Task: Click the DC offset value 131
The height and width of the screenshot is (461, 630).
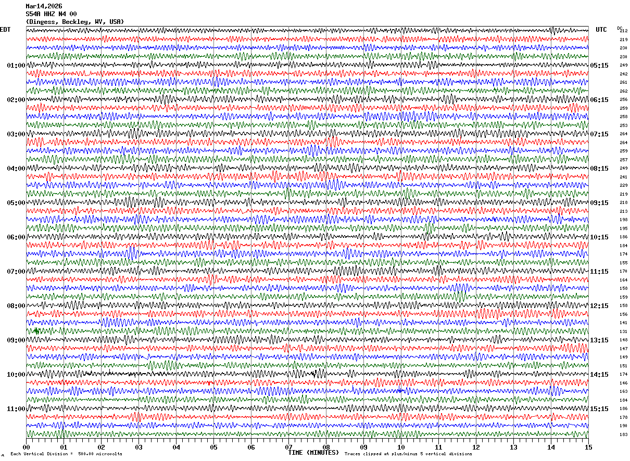Action: pyautogui.click(x=623, y=331)
